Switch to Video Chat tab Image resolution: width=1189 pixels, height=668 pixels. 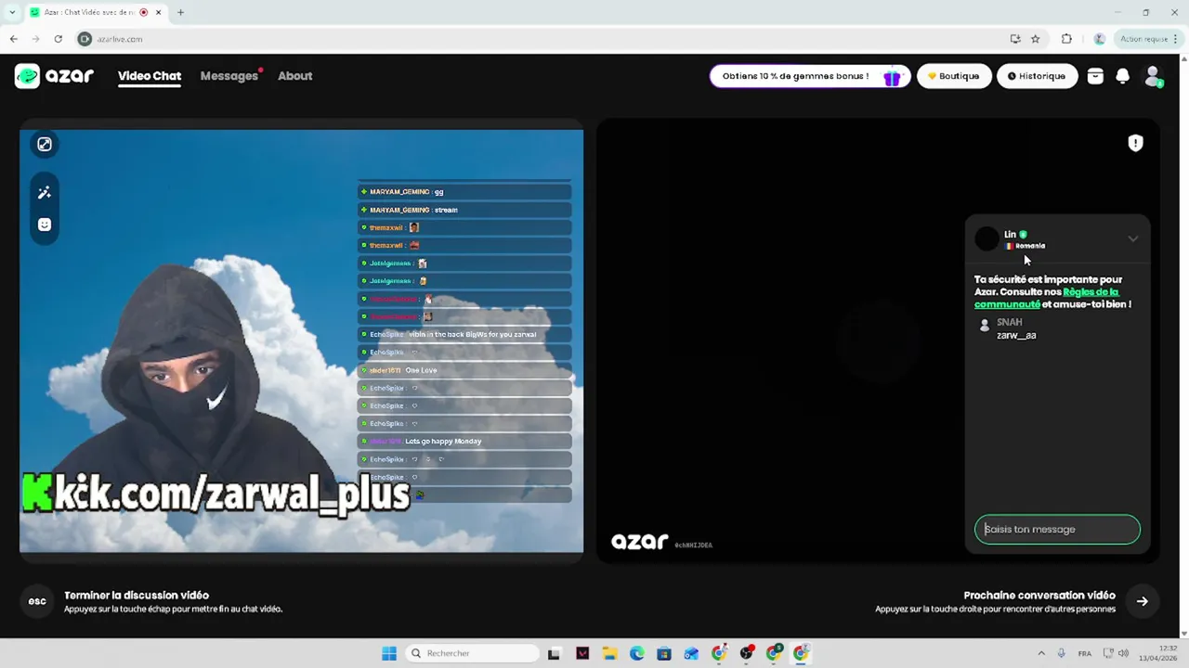[x=150, y=76]
